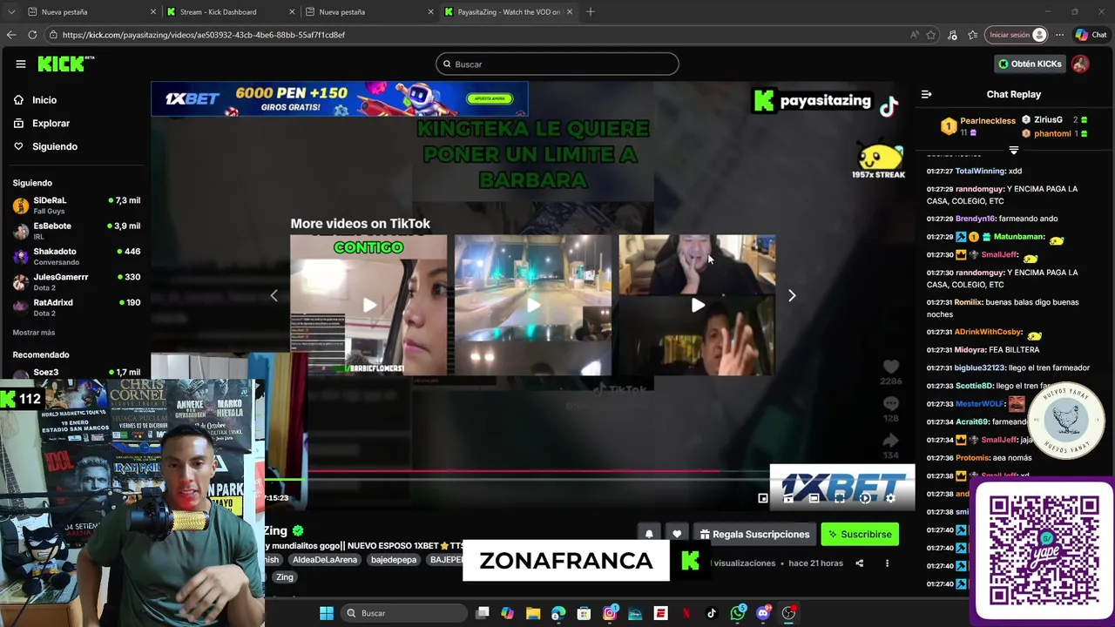Toggle picture-in-picture mini player
This screenshot has height=627, width=1115.
pyautogui.click(x=762, y=498)
